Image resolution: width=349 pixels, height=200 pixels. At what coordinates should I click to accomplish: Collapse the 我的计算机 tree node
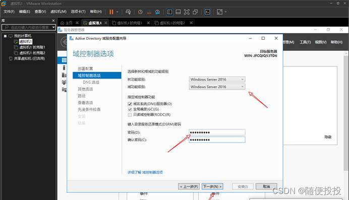click(x=5, y=36)
